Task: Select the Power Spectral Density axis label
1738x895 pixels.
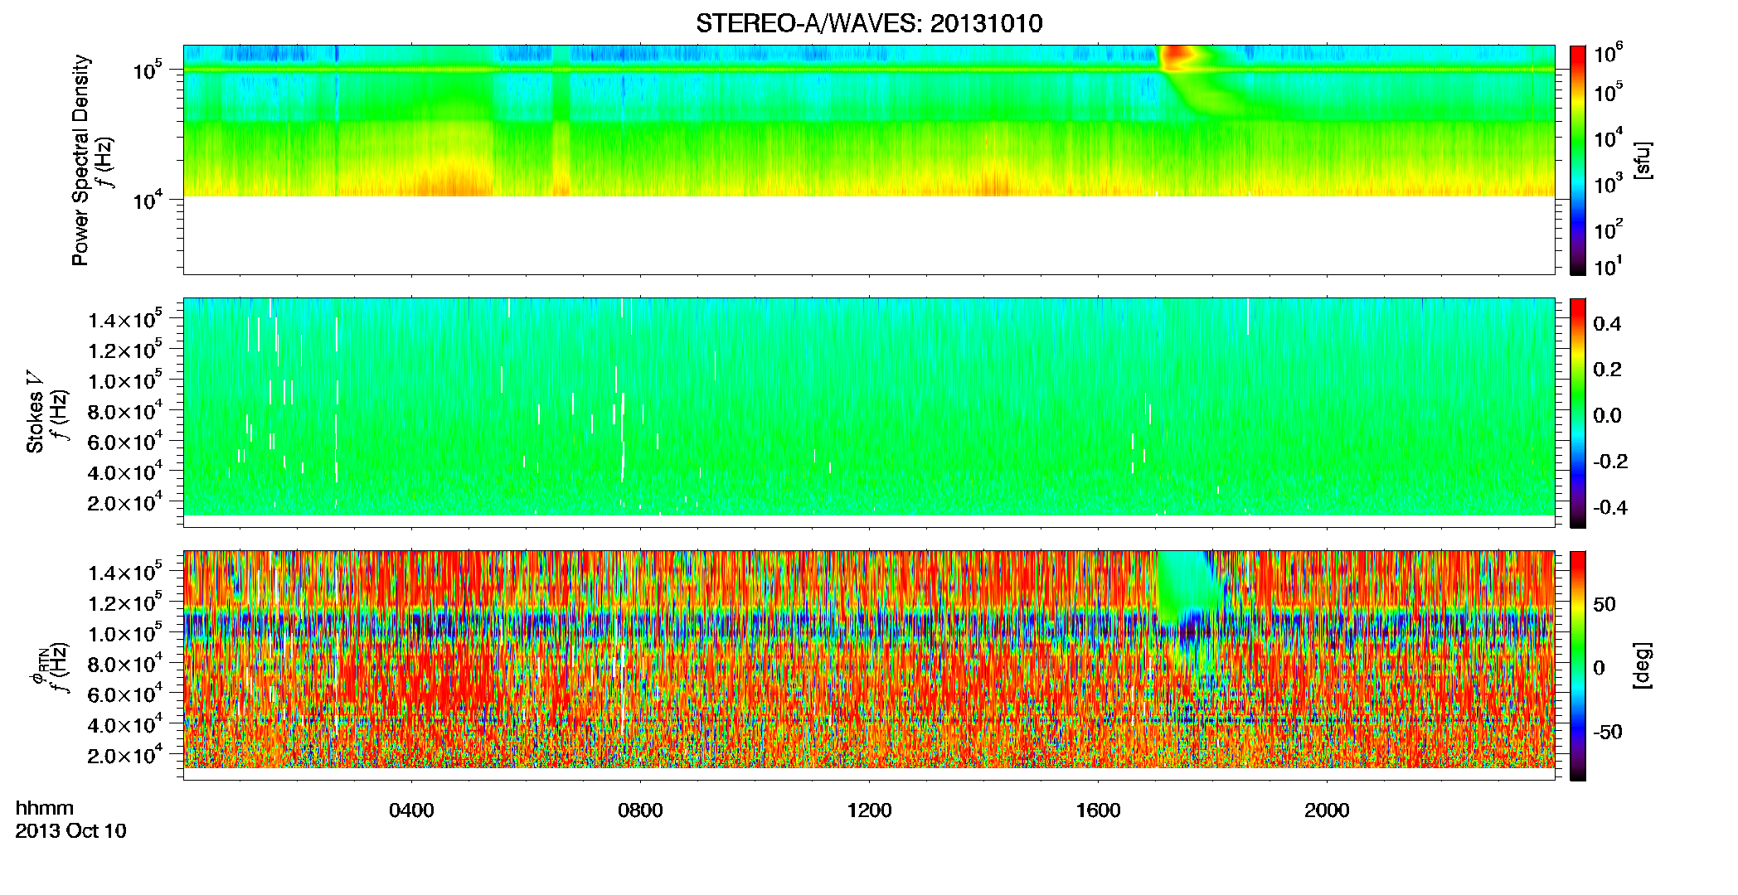Action: click(x=80, y=160)
